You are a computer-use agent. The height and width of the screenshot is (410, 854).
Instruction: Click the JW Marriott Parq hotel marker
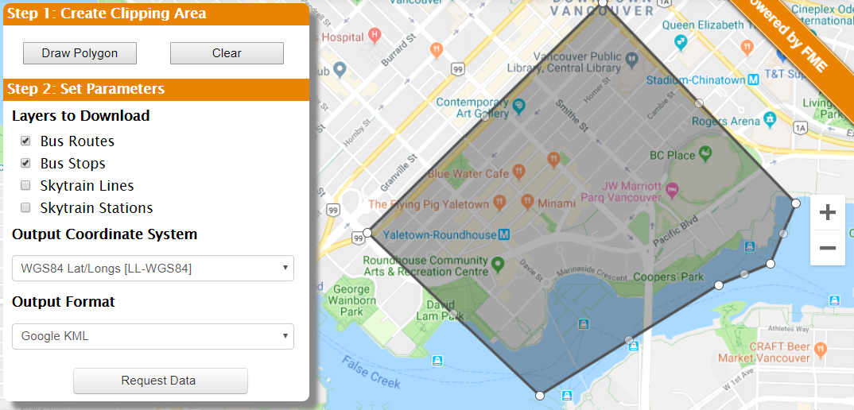pos(671,189)
